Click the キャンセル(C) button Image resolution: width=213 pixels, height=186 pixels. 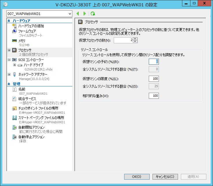tap(165, 177)
